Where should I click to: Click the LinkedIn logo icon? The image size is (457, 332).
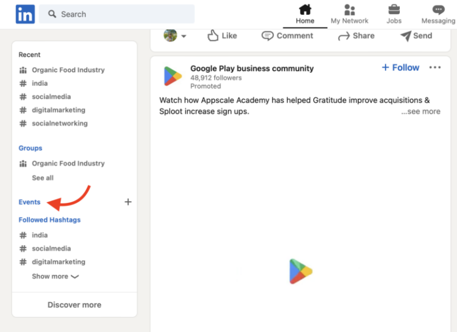25,14
